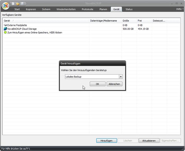Close the NovaBACKUP window
Screen dimensions: 185x151
pyautogui.click(x=181, y=4)
